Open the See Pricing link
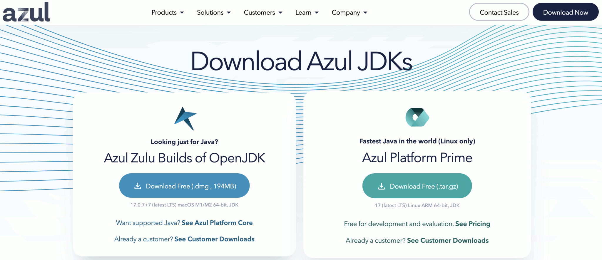602x260 pixels. pos(473,224)
